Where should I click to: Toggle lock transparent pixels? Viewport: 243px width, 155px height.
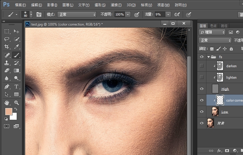[212, 49]
